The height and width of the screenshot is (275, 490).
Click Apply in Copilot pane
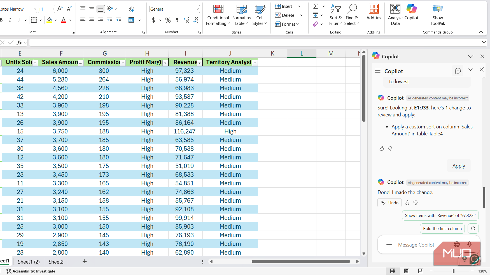tap(459, 166)
